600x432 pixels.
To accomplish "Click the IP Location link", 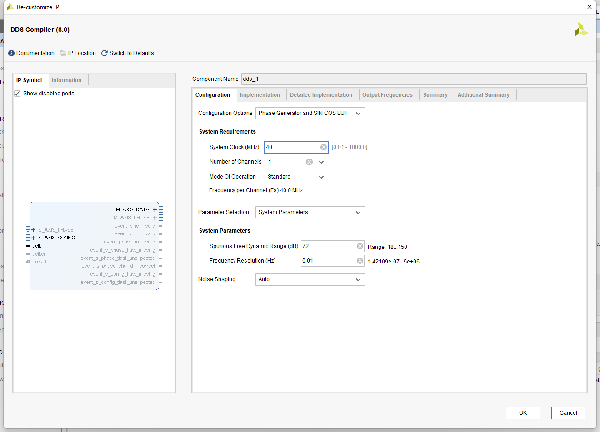I will coord(82,53).
